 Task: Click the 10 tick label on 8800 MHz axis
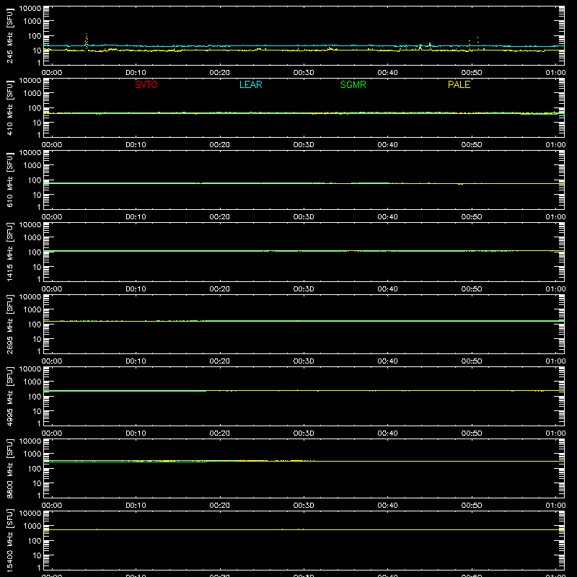tap(37, 483)
